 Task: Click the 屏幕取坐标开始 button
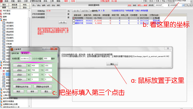click(22, 87)
